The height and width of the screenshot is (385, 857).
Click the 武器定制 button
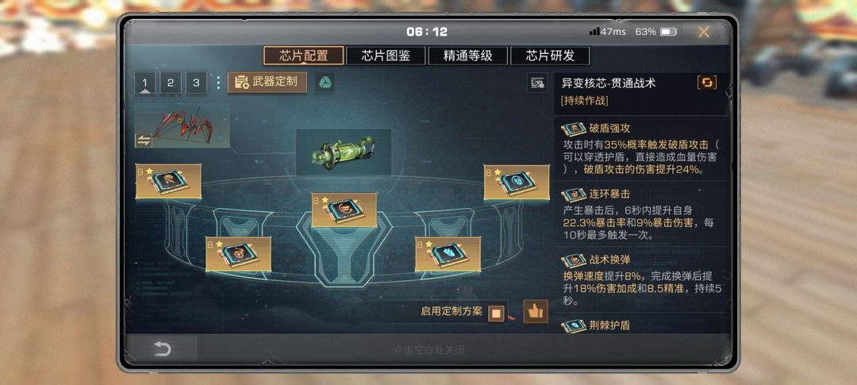click(x=267, y=83)
